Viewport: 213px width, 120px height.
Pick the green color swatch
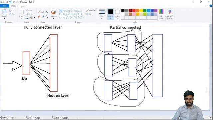point(145,10)
